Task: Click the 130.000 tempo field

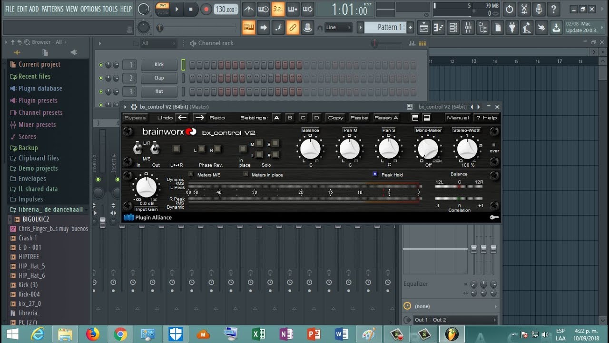Action: [x=226, y=10]
